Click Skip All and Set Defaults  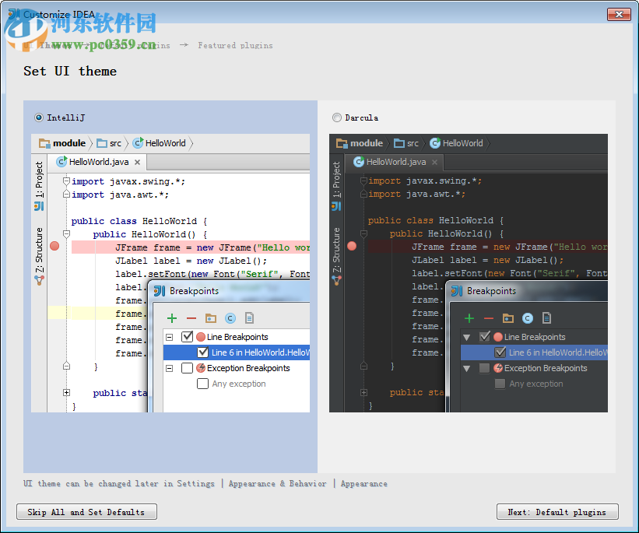click(86, 511)
